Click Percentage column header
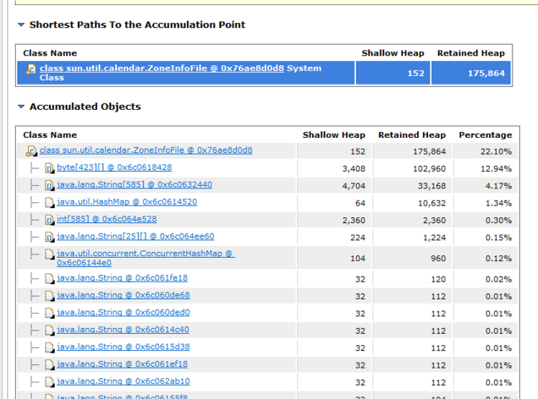 (x=485, y=135)
